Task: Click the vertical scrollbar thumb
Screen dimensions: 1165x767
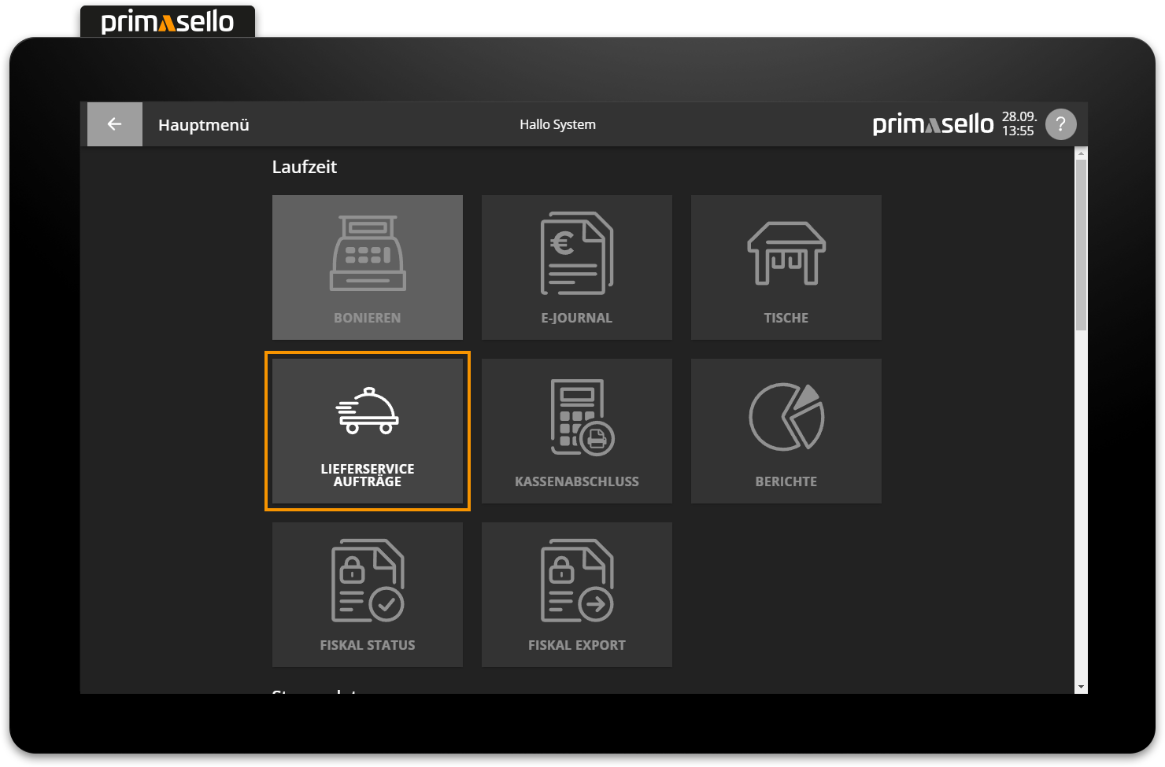Action: (1081, 244)
